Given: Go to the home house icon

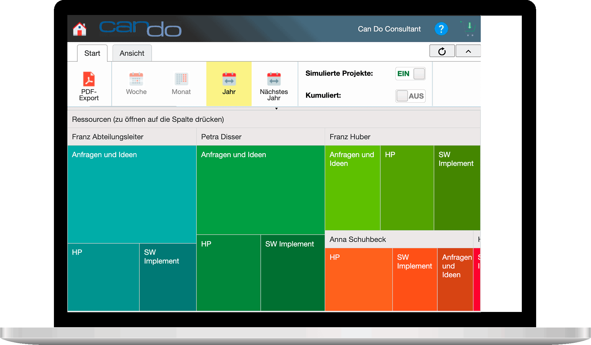Looking at the screenshot, I should click(79, 29).
